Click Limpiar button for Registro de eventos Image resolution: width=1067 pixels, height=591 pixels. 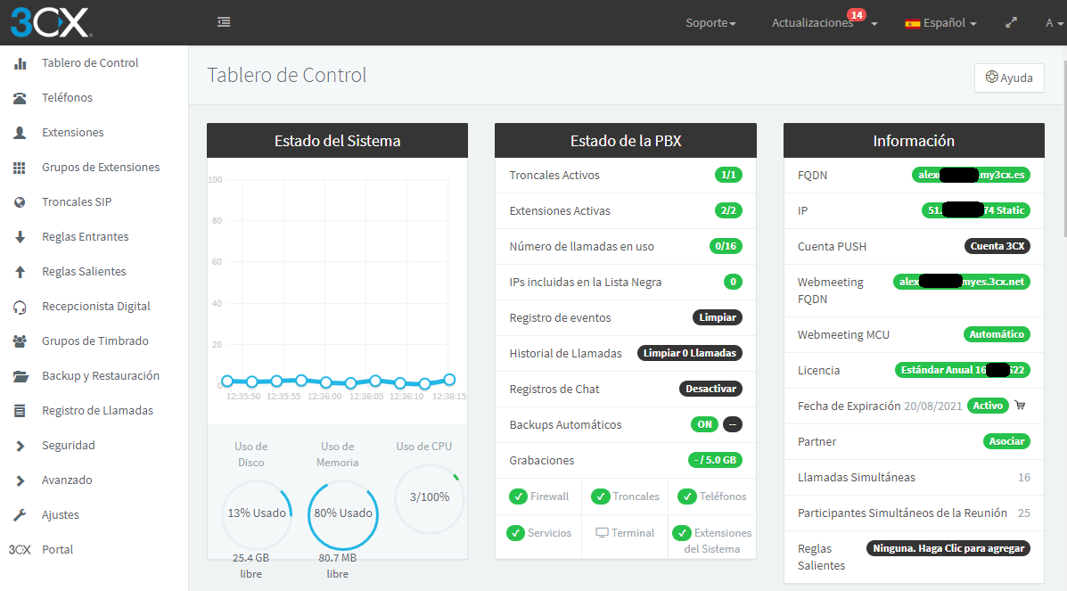(717, 317)
